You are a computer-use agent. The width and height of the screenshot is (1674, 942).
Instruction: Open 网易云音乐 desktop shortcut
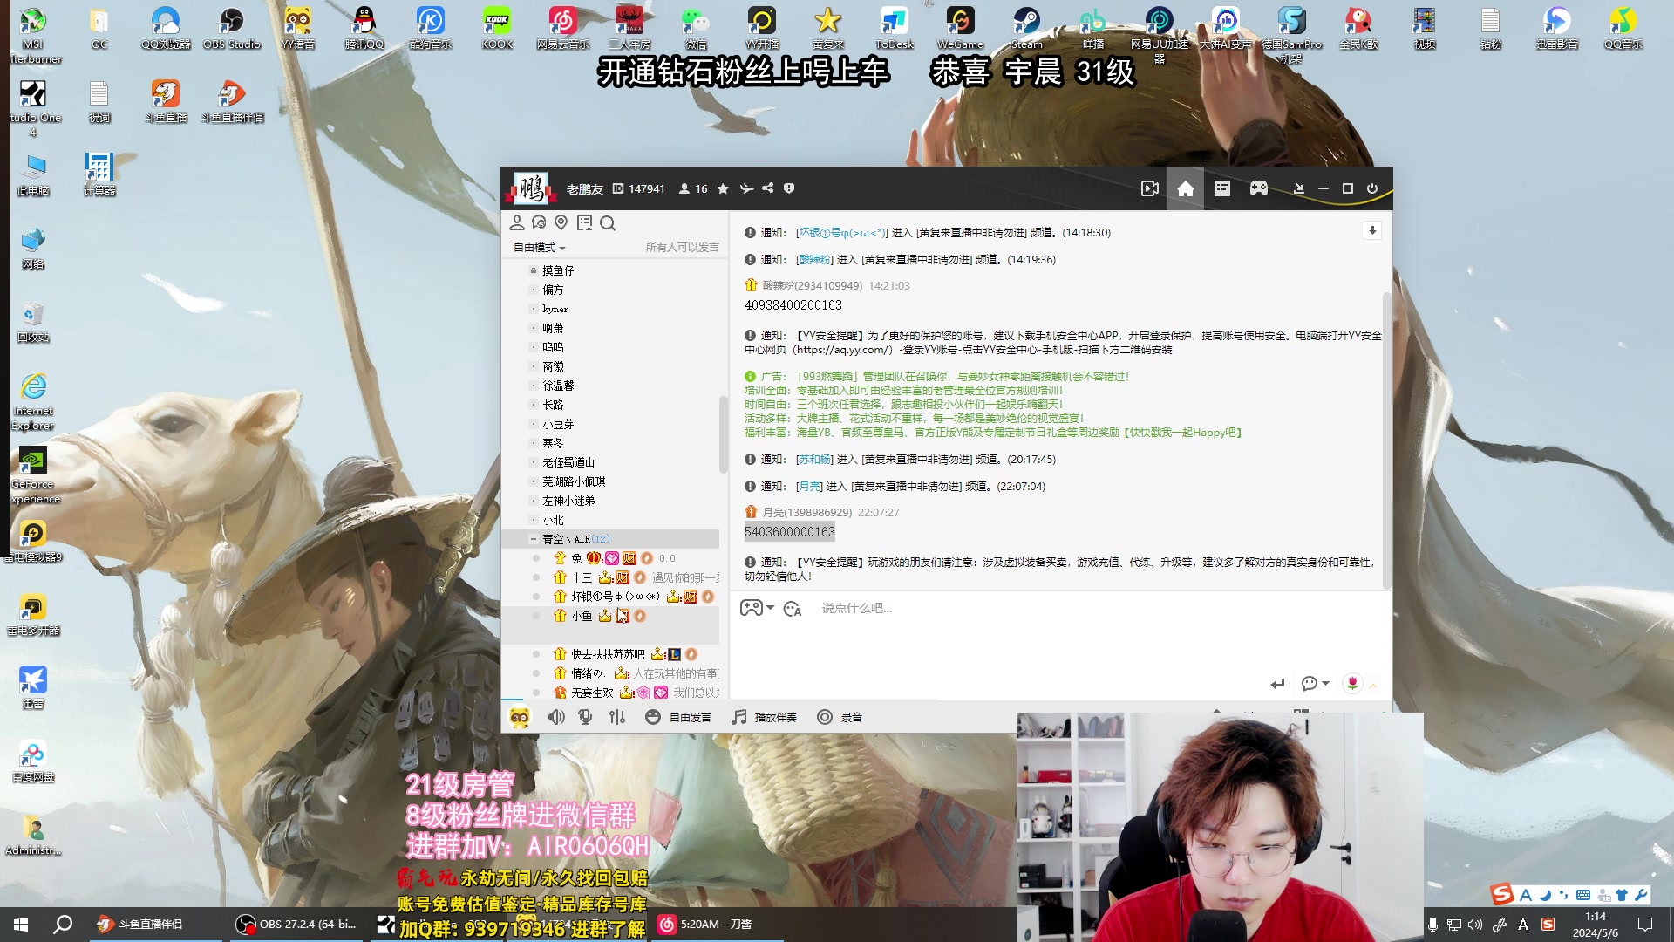(563, 28)
